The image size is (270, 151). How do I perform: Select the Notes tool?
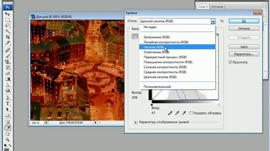[x=8, y=122]
